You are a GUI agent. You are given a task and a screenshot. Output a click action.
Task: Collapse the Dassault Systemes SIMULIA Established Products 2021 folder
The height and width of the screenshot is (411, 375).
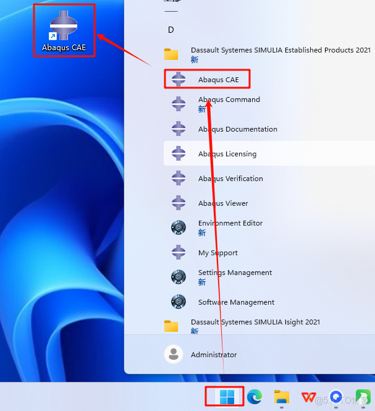[x=268, y=54]
